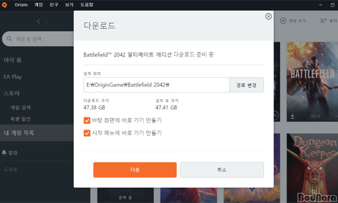Screen dimensions: 338x203
Task: Minimize the Origin window
Action: pyautogui.click(x=321, y=5)
